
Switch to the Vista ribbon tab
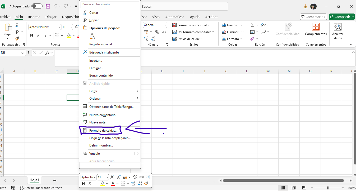coord(156,17)
